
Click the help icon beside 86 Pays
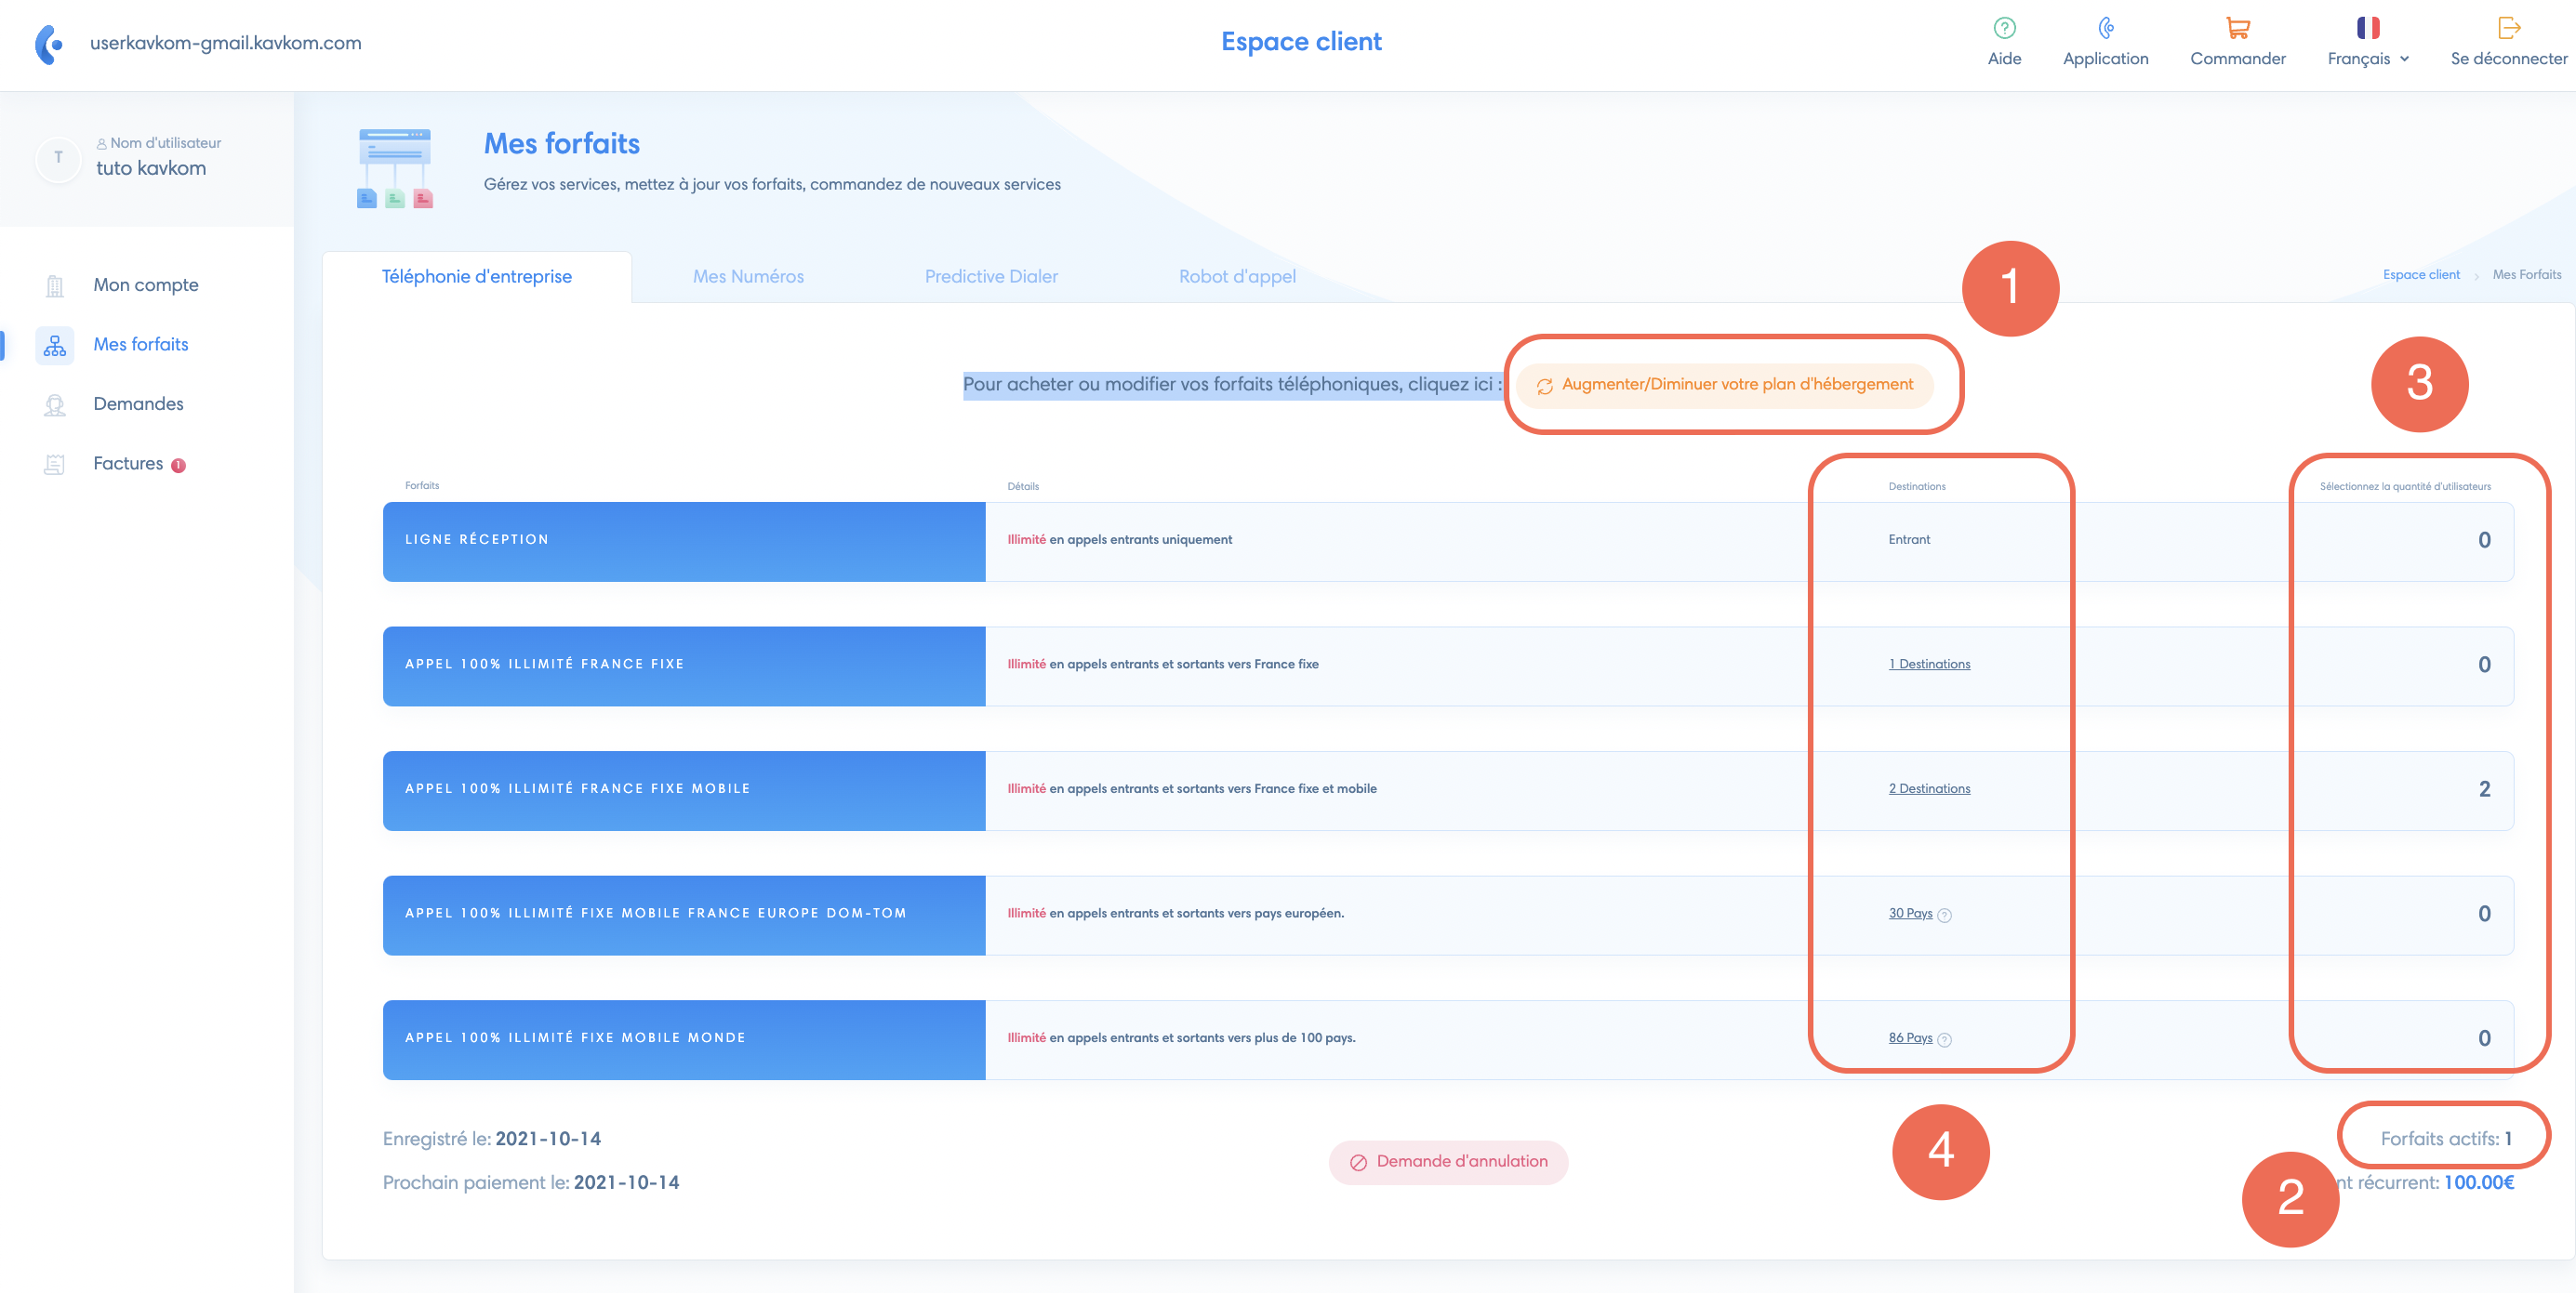(x=1944, y=1040)
